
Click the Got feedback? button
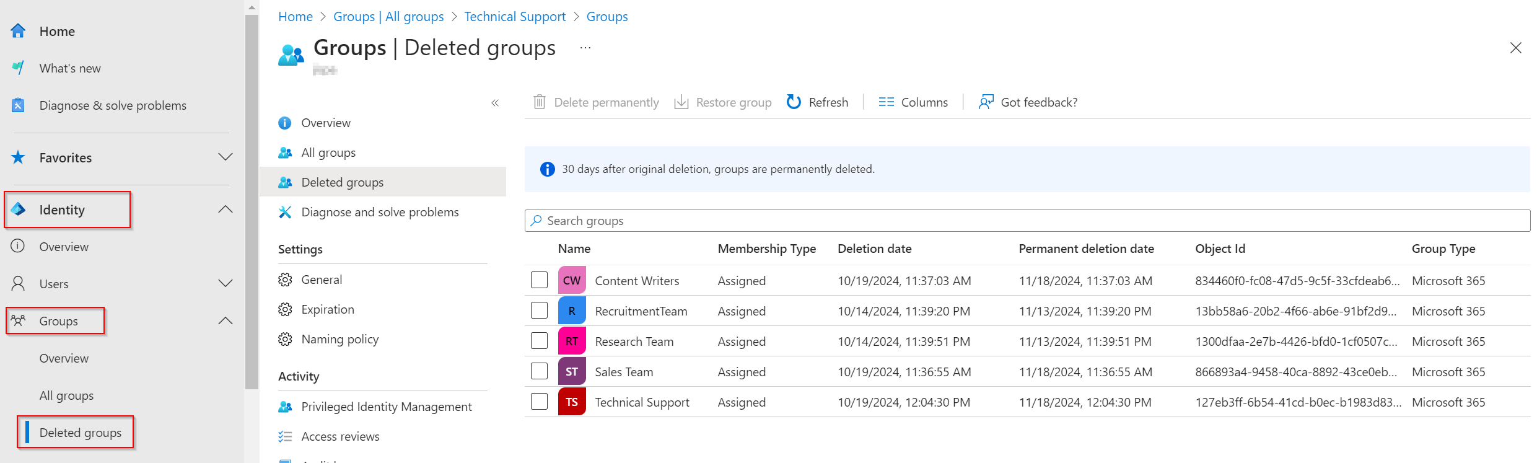[1028, 102]
